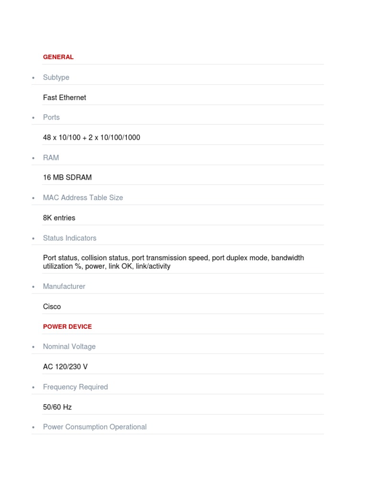Click the Fast Ethernet value text
The image size is (366, 488).
tap(64, 97)
